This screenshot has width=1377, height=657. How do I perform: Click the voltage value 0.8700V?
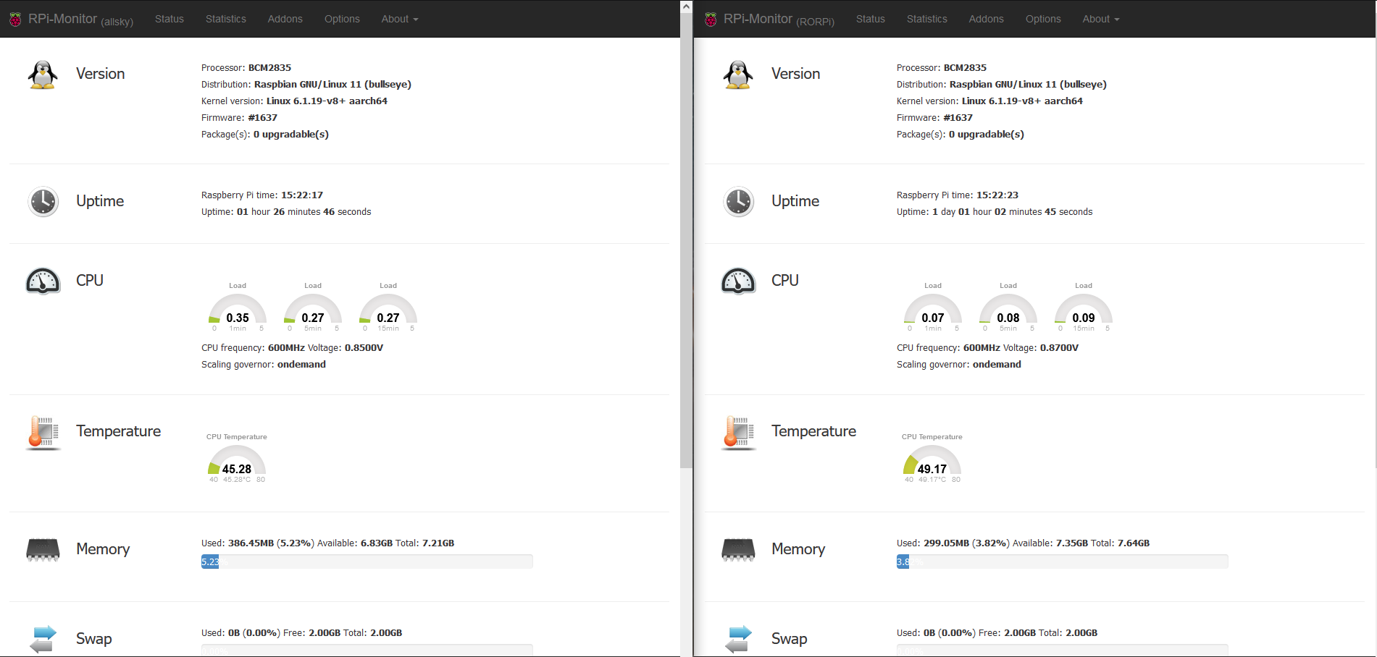coord(1060,348)
